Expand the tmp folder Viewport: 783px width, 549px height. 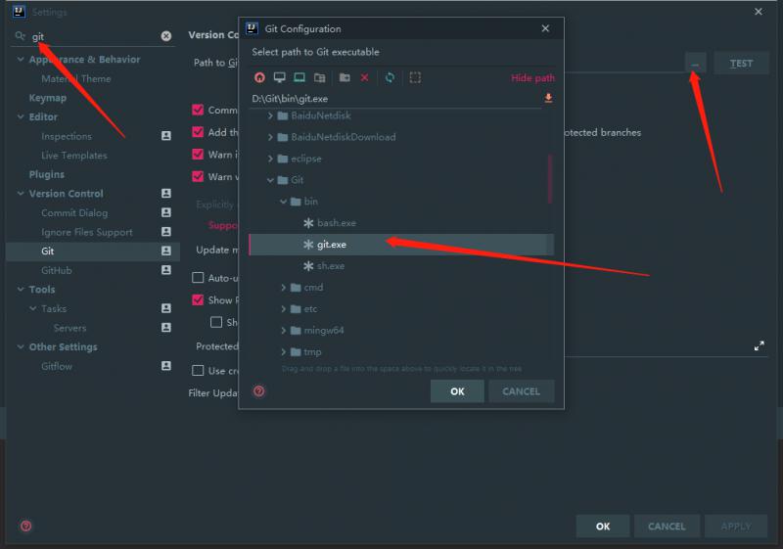(x=283, y=352)
